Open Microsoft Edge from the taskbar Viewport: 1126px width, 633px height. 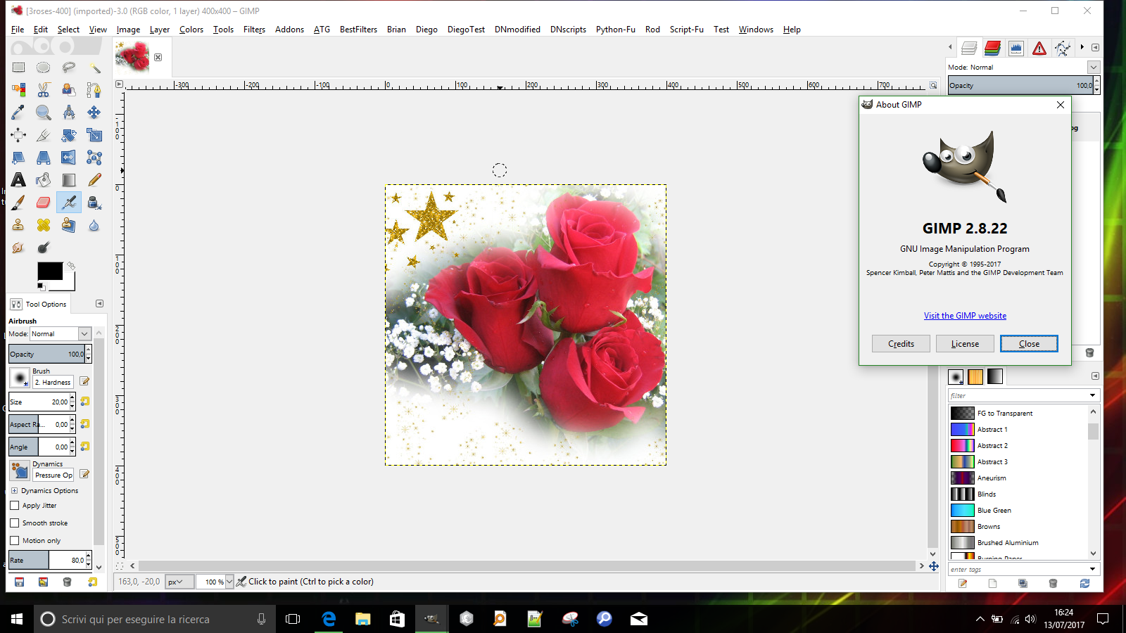pyautogui.click(x=329, y=619)
